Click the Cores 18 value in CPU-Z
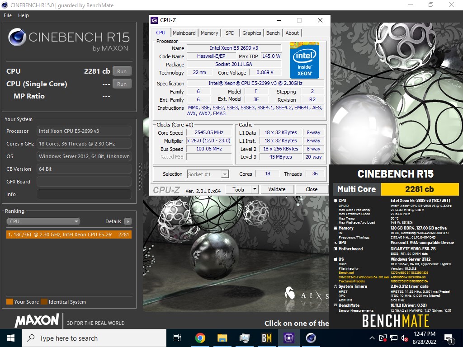Viewport: 463px width, 347px height. tap(268, 174)
